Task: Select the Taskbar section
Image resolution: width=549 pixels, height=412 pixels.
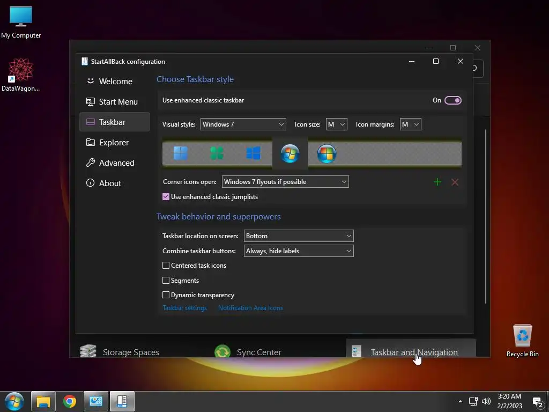Action: pyautogui.click(x=115, y=122)
